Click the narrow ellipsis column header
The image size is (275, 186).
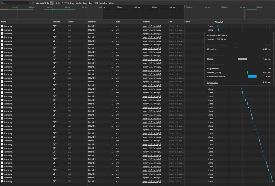(113, 22)
